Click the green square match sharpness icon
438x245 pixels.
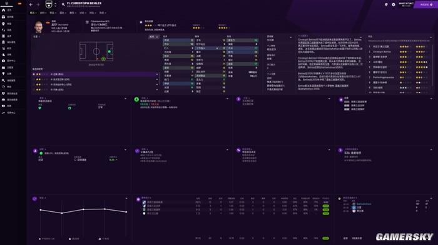click(x=69, y=108)
